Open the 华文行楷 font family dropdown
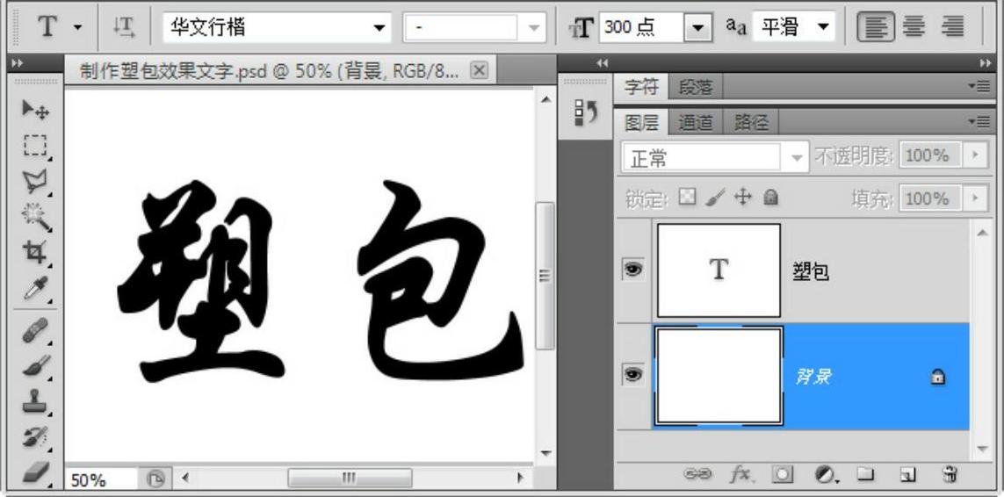Image resolution: width=1004 pixels, height=497 pixels. click(x=379, y=28)
